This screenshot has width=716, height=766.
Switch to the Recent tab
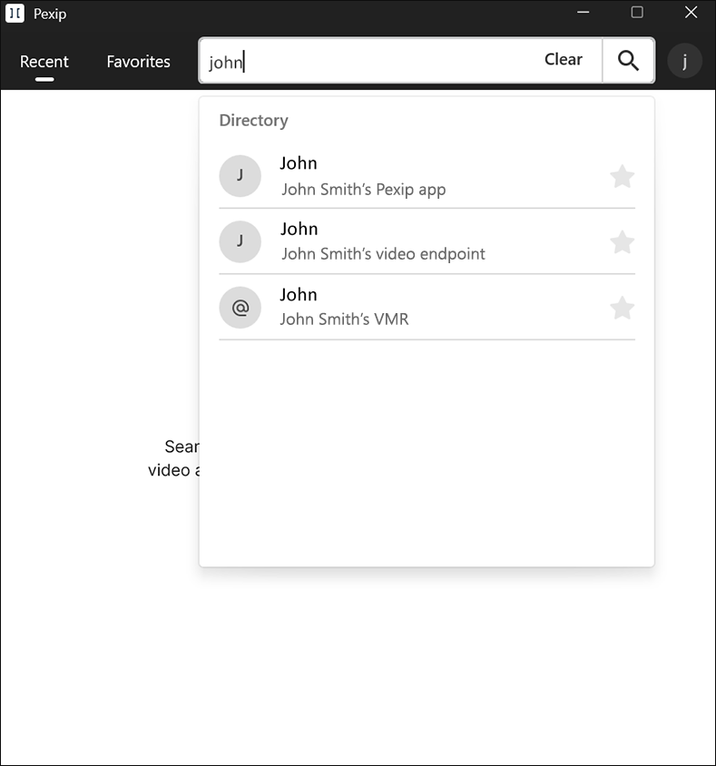(44, 62)
